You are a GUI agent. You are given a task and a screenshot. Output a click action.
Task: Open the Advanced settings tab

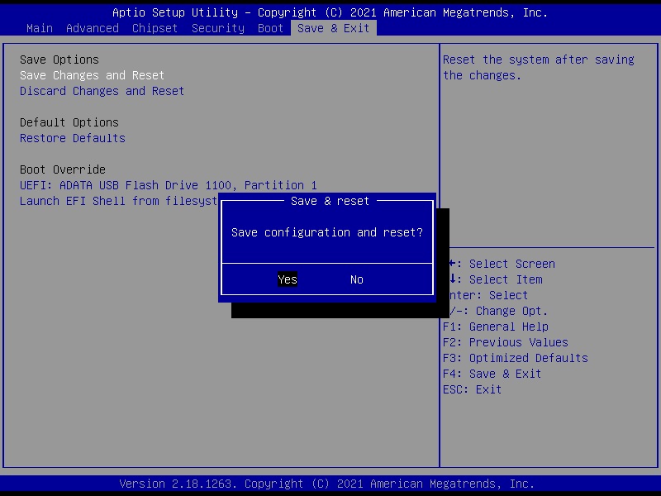pos(92,27)
